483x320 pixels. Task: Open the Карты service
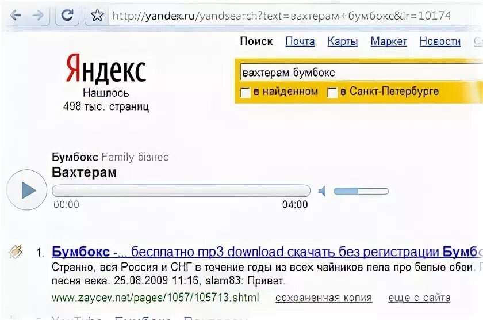pyautogui.click(x=343, y=41)
